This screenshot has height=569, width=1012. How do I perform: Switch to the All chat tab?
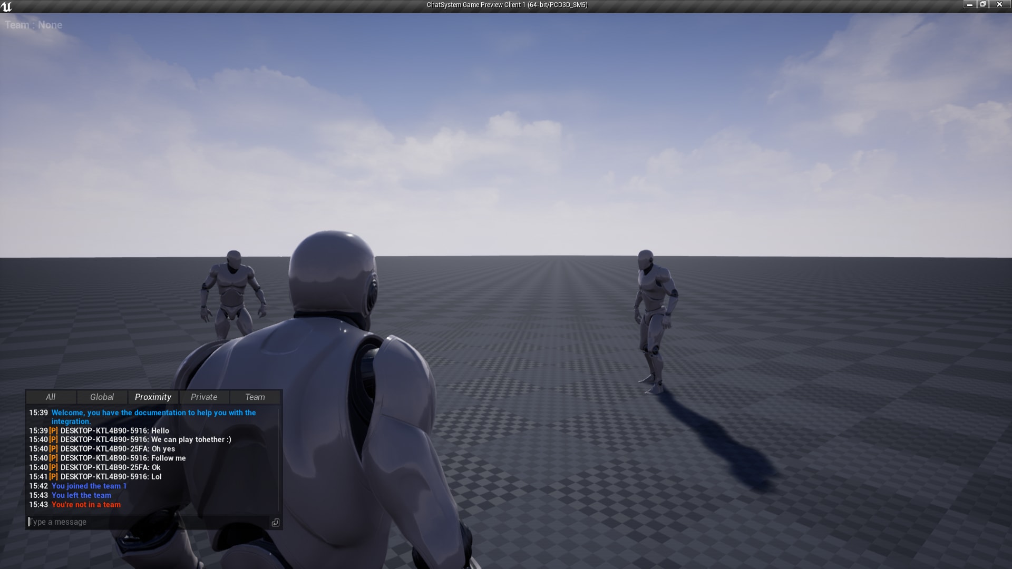coord(51,397)
